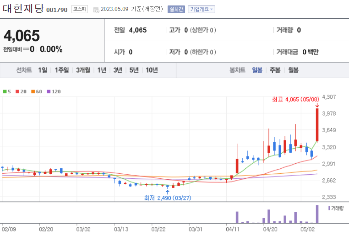Select the 3년 line chart period

click(x=118, y=70)
